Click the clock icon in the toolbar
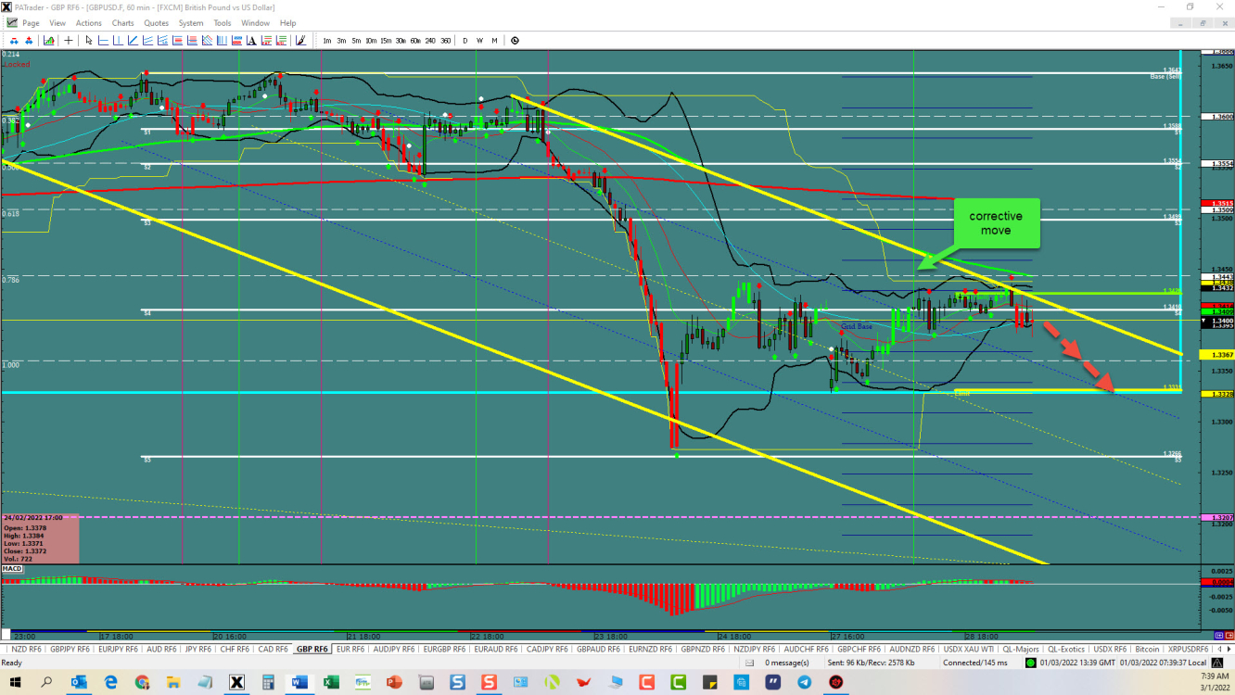The width and height of the screenshot is (1235, 695). point(515,41)
